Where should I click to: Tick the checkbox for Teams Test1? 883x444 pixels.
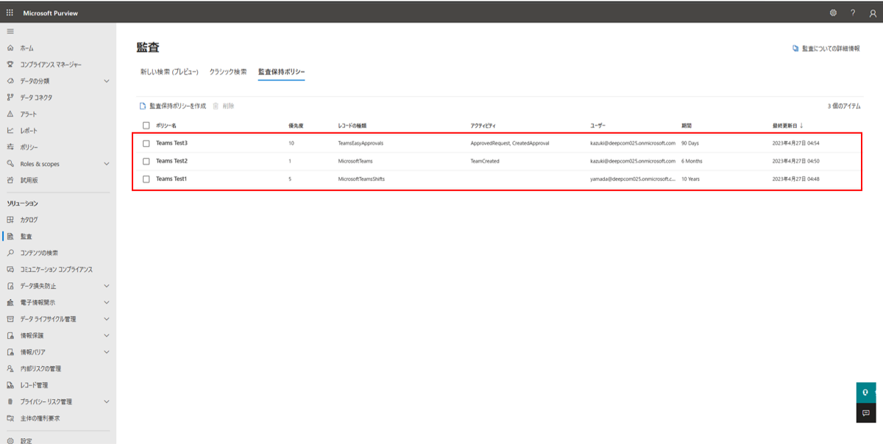[x=146, y=179]
